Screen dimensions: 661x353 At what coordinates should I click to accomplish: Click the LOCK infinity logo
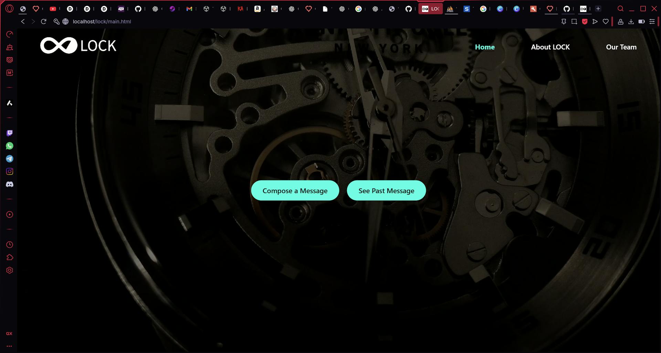click(x=78, y=45)
